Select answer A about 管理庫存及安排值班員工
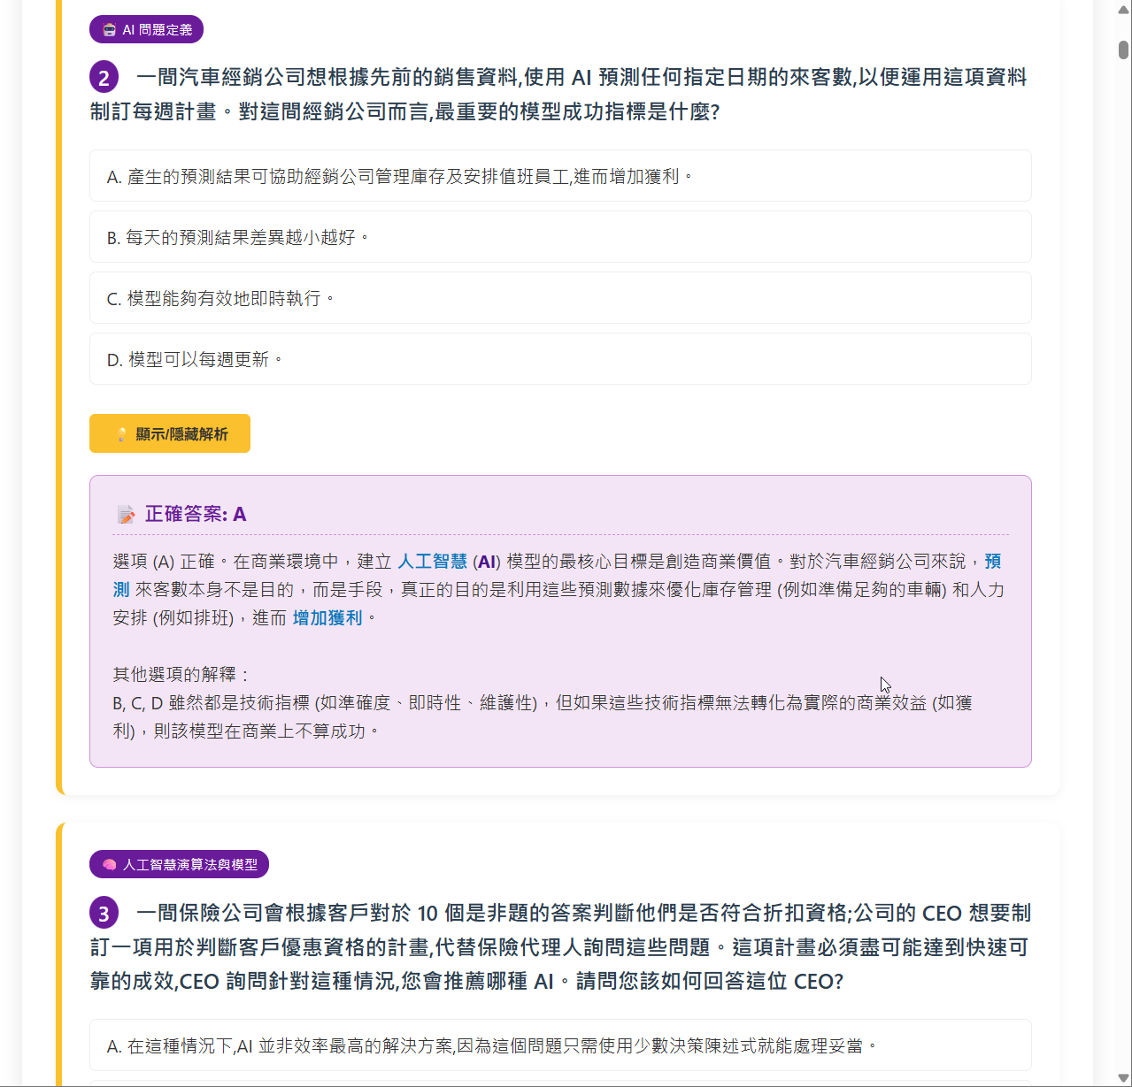1132x1087 pixels. coord(560,176)
